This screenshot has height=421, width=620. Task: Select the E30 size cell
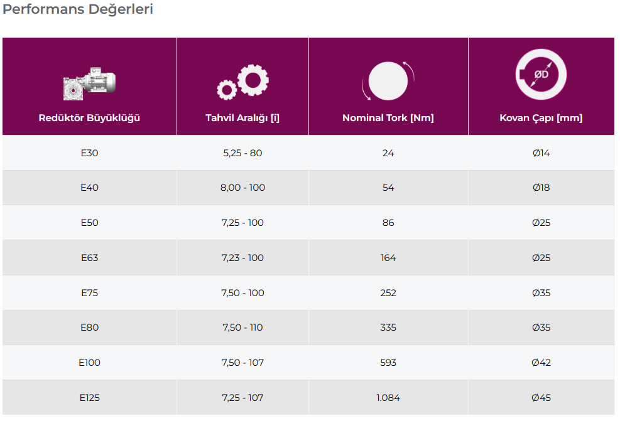tap(89, 153)
